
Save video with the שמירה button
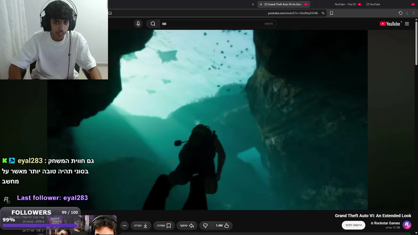point(164,226)
